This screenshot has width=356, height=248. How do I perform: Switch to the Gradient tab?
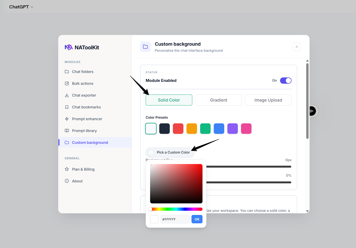pyautogui.click(x=218, y=100)
